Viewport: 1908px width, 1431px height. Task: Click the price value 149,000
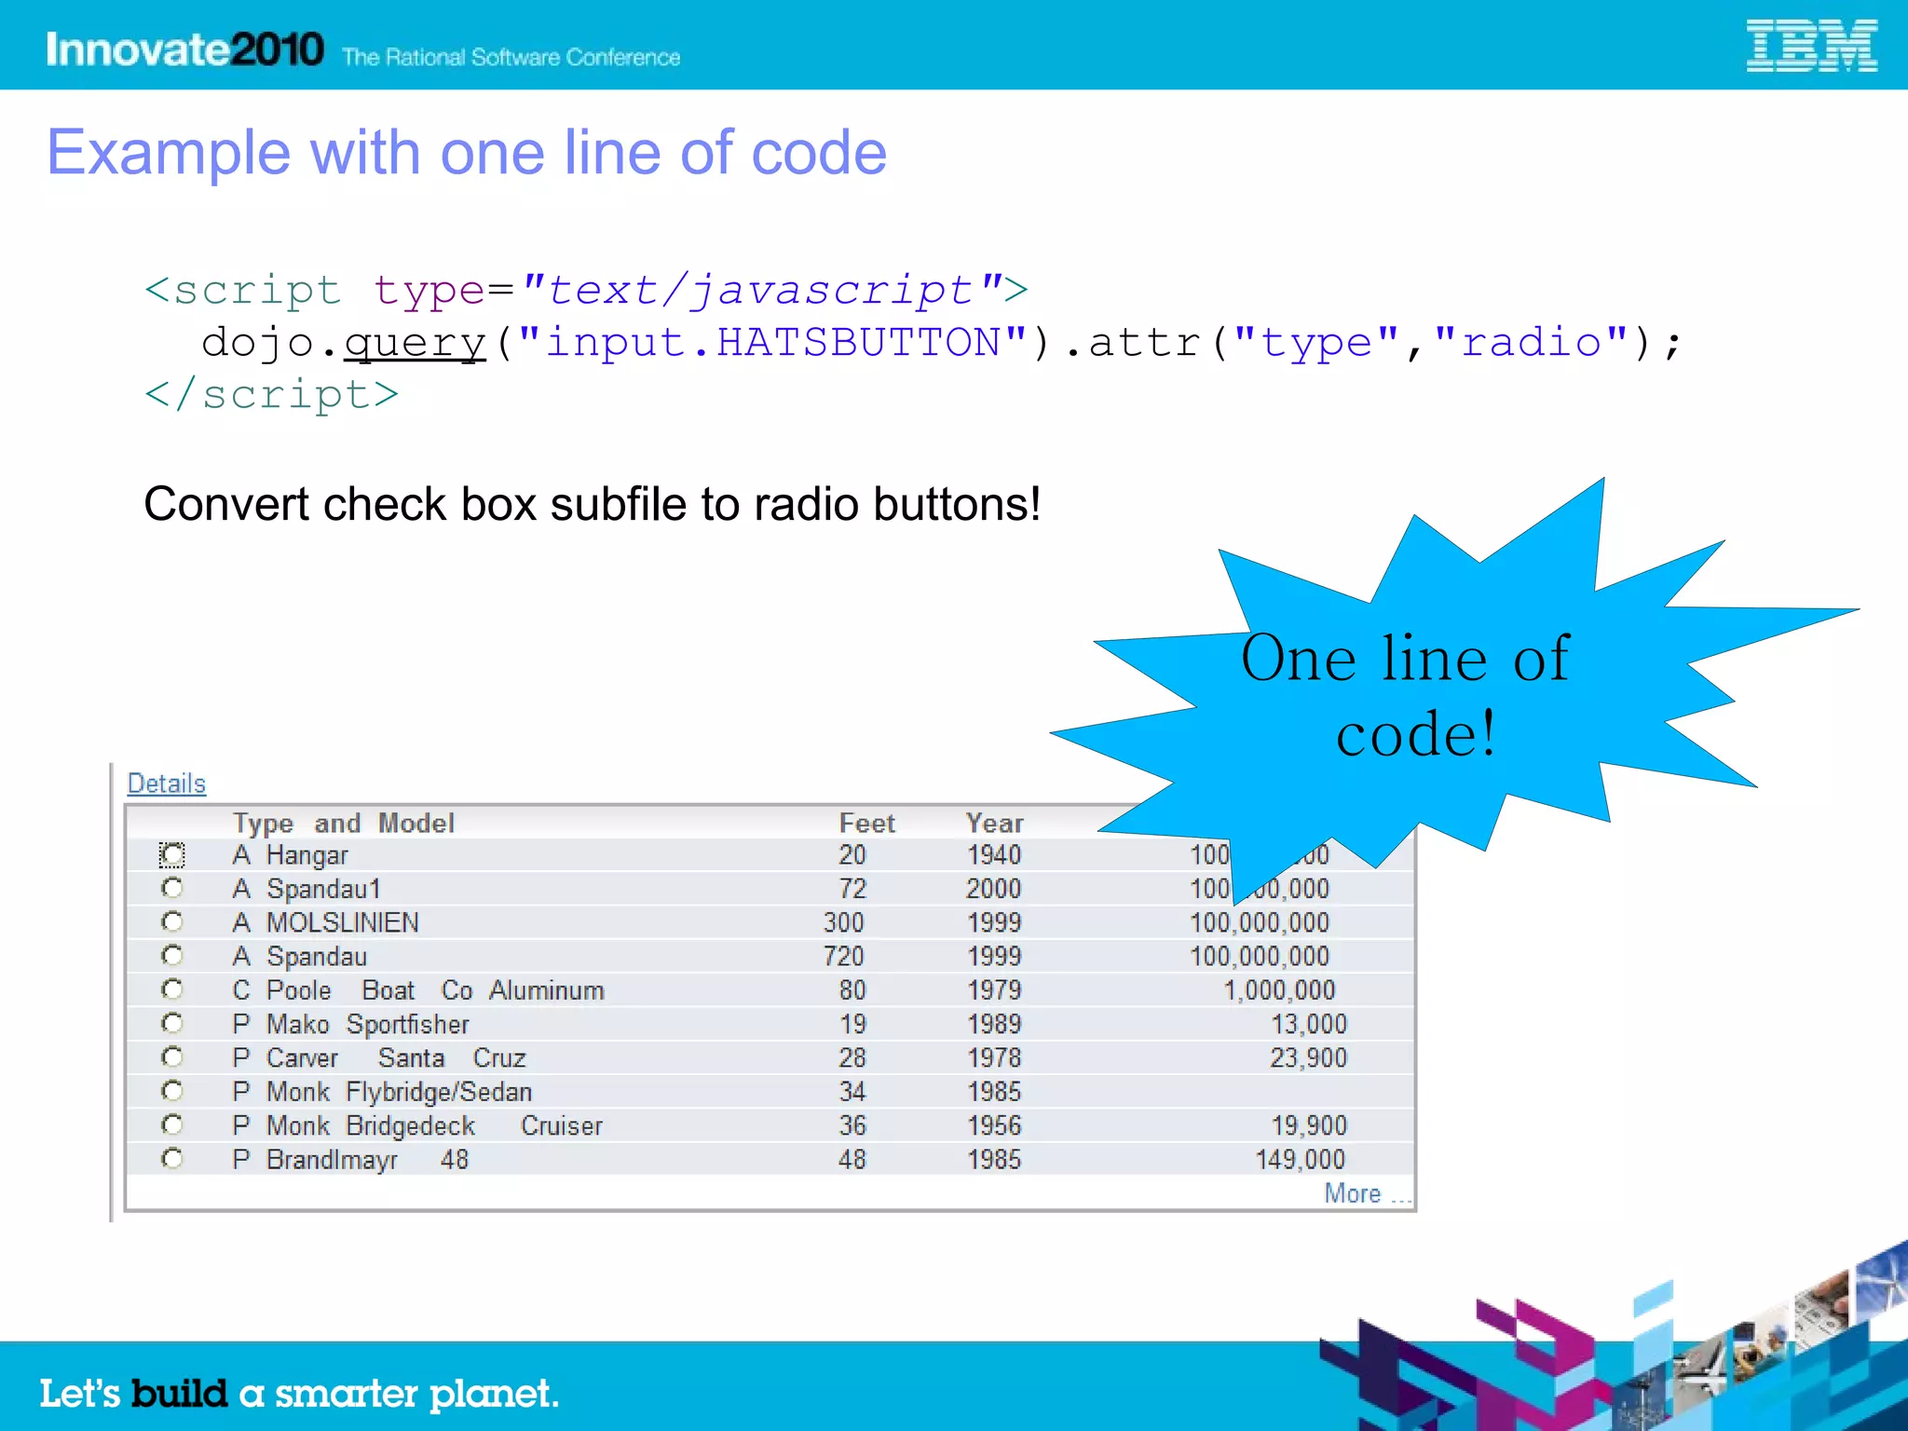click(1301, 1160)
